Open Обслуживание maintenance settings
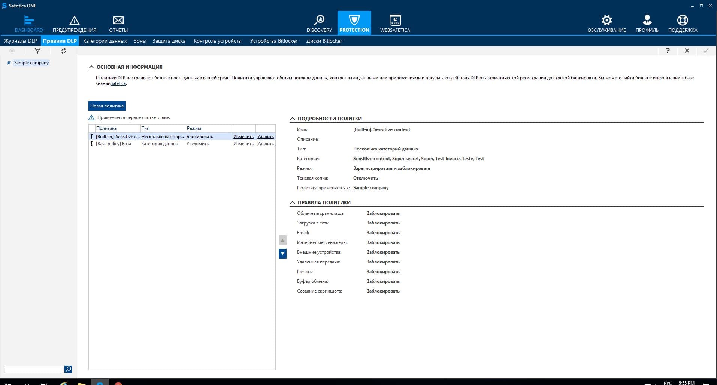717x385 pixels. coord(606,23)
